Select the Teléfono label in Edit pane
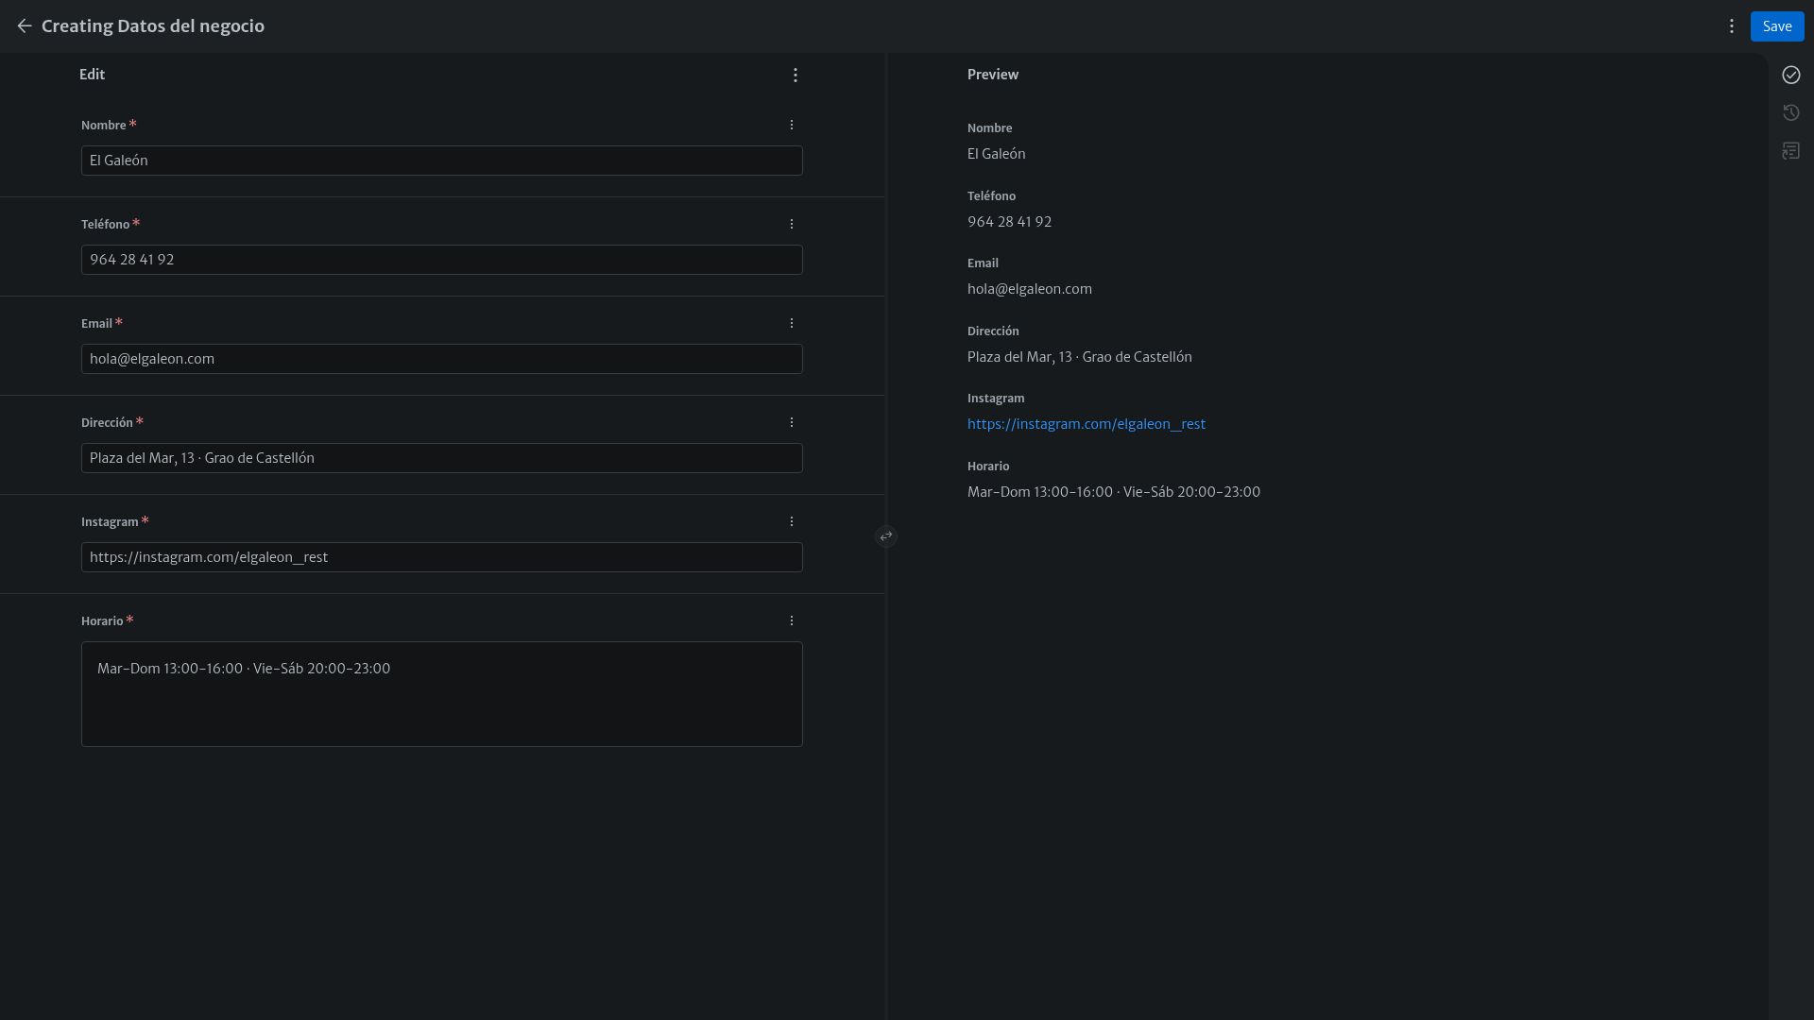 point(106,224)
